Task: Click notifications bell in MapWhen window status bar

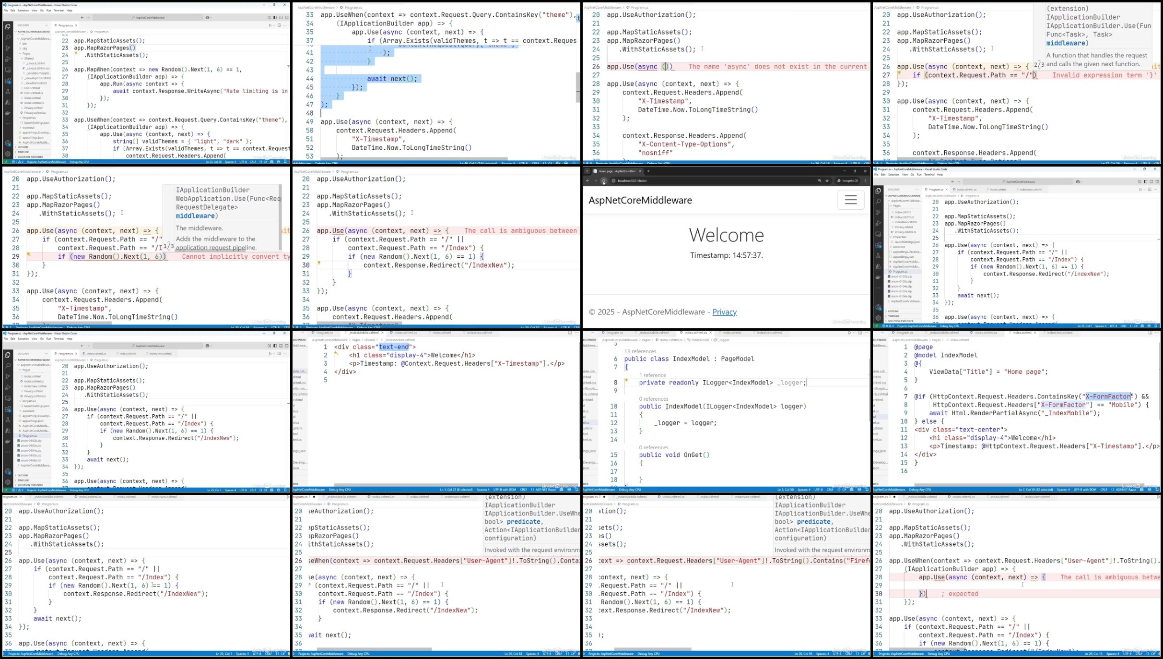Action: tap(285, 162)
